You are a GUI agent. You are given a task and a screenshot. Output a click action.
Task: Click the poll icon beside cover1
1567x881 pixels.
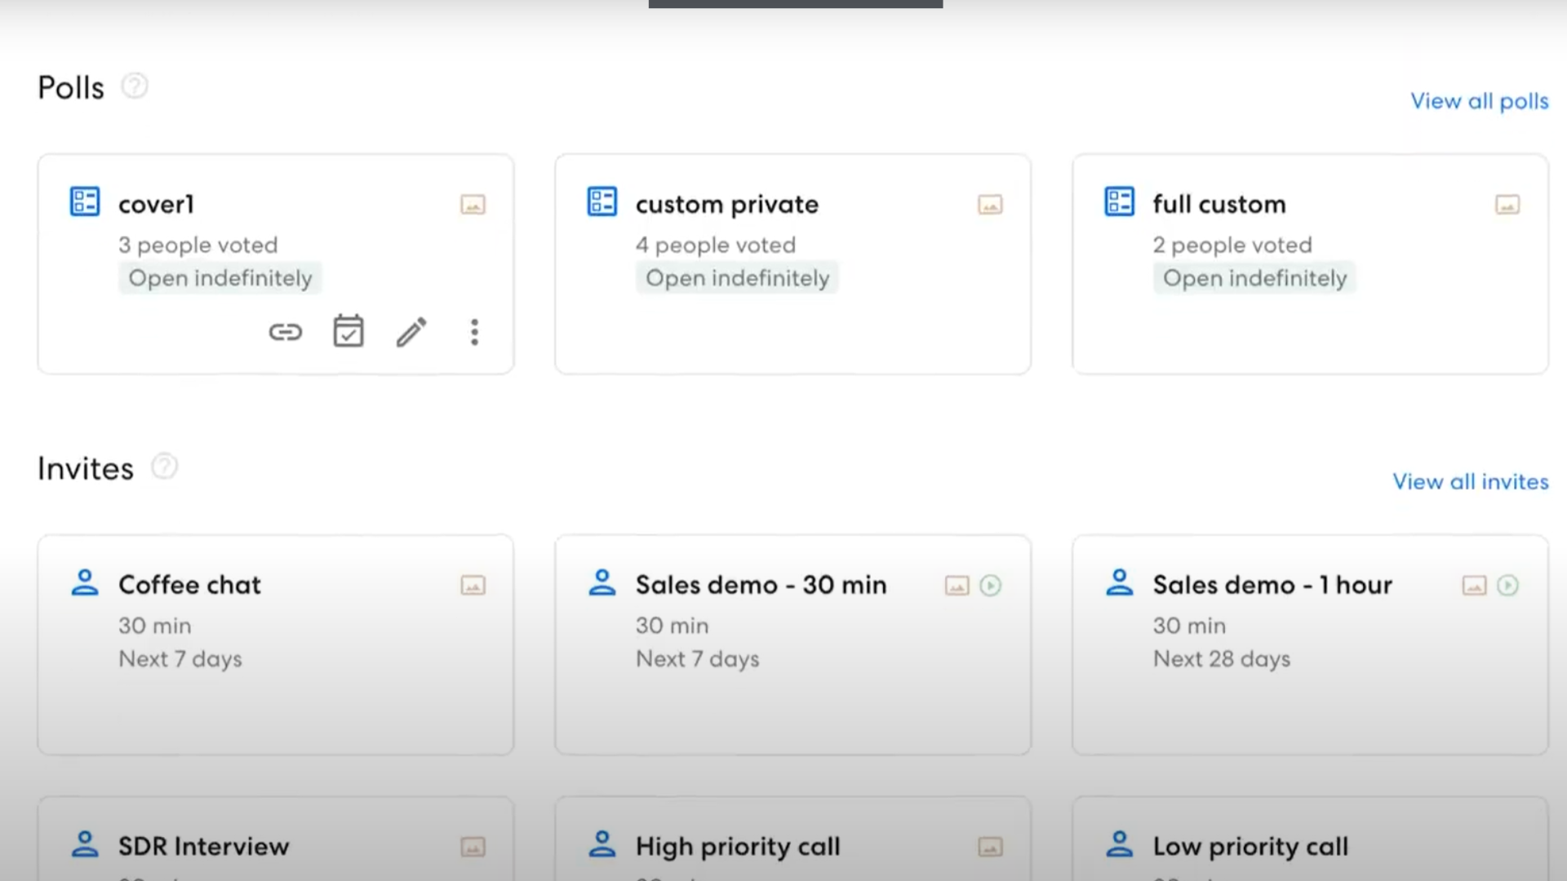point(85,201)
